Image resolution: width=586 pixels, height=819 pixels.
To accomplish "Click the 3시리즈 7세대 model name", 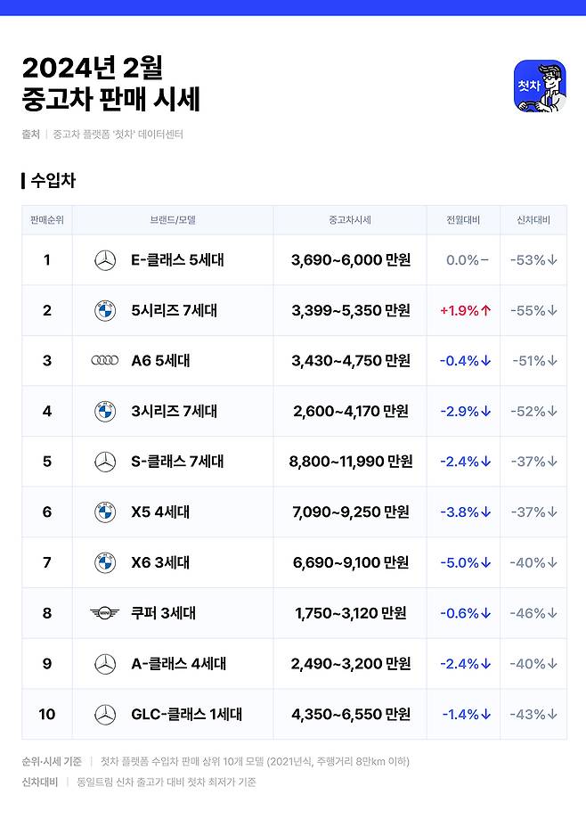I will 174,412.
